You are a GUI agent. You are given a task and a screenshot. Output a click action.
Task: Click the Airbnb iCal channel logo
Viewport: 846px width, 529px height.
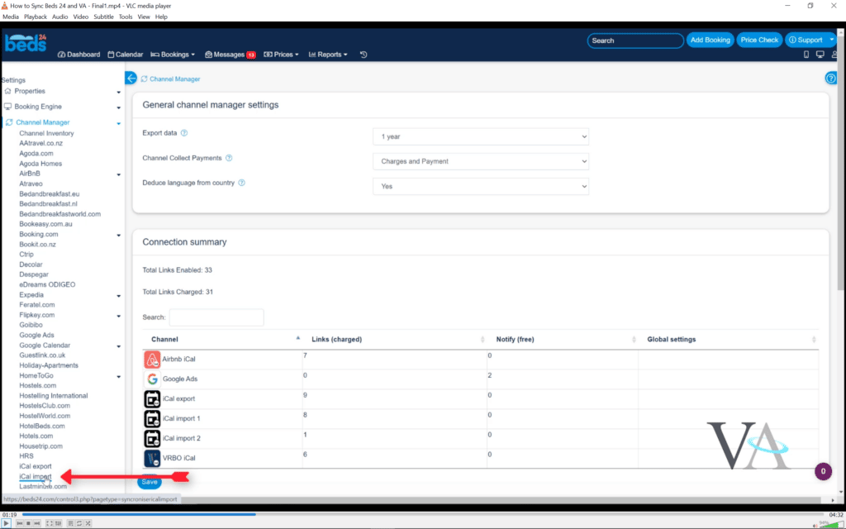coord(152,360)
